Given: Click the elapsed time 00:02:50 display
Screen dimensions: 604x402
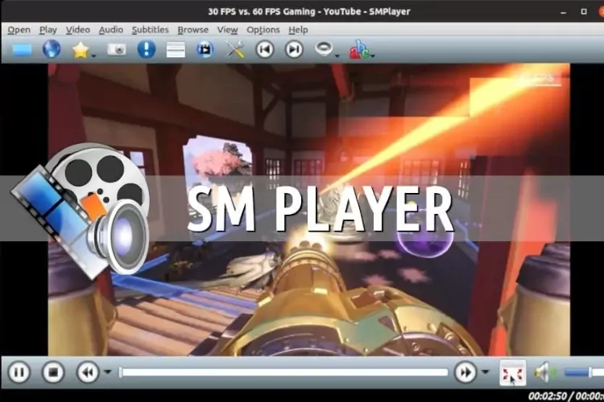Looking at the screenshot, I should click(x=548, y=396).
